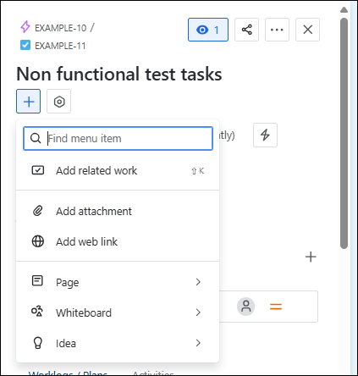The height and width of the screenshot is (376, 358).
Task: Click the unassigned user avatar icon
Action: (x=245, y=307)
